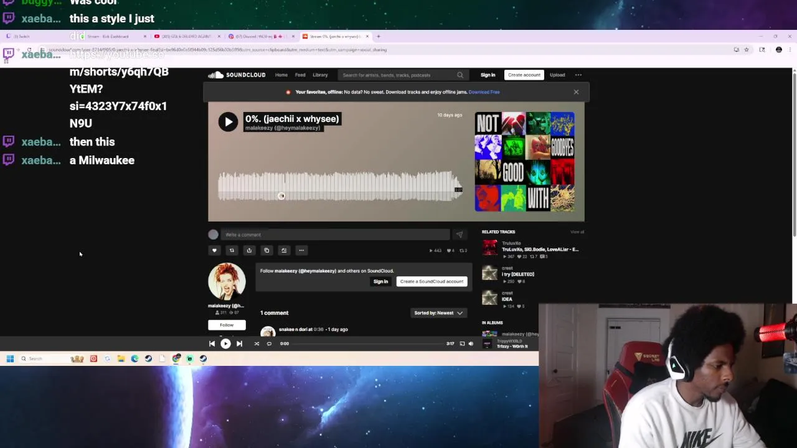797x448 pixels.
Task: Open Trizzy - Worth It now-playing track
Action: coord(512,347)
